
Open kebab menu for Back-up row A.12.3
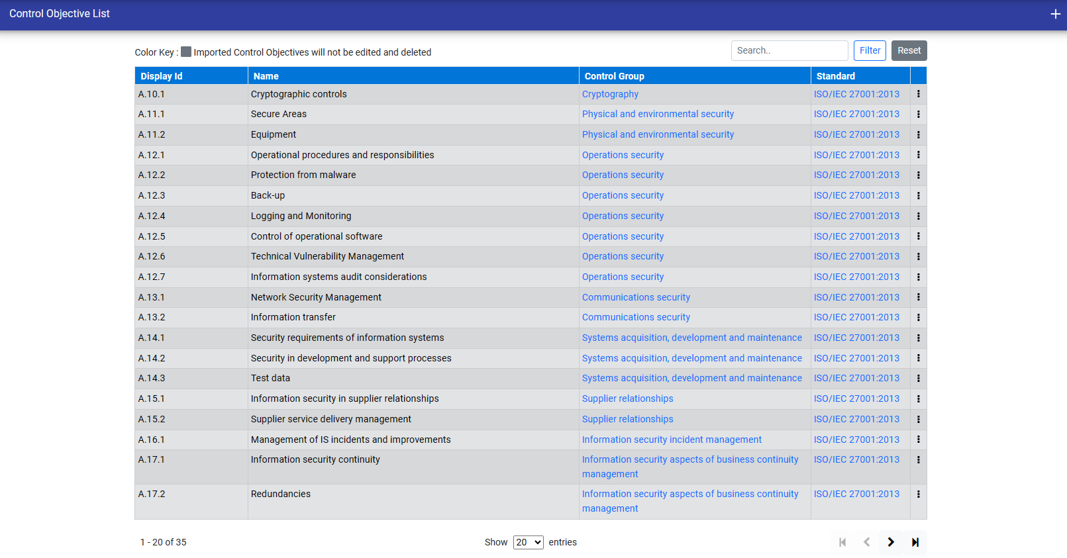918,196
